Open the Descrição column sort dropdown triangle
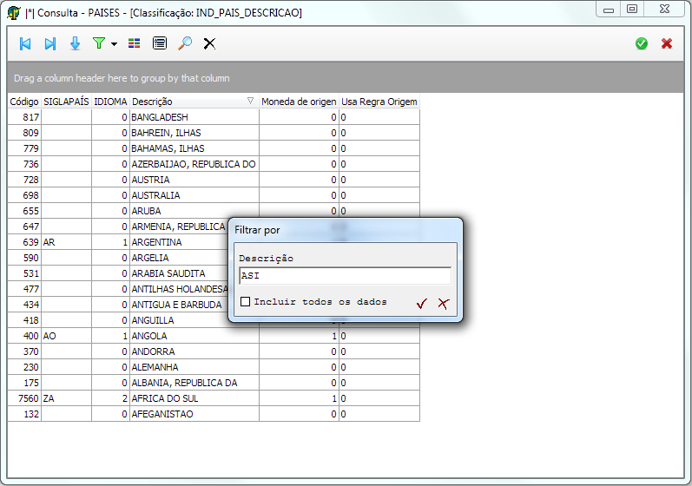This screenshot has width=692, height=486. point(250,102)
